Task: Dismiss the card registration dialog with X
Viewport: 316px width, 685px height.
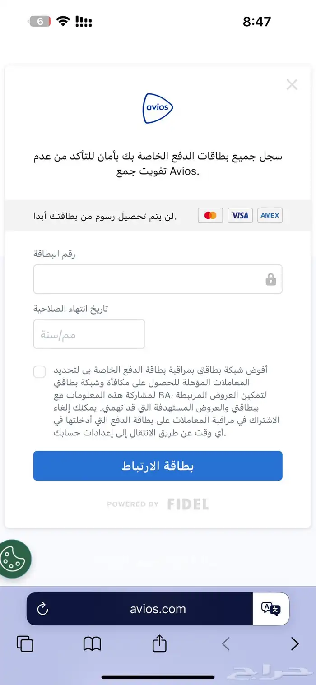Action: click(292, 84)
